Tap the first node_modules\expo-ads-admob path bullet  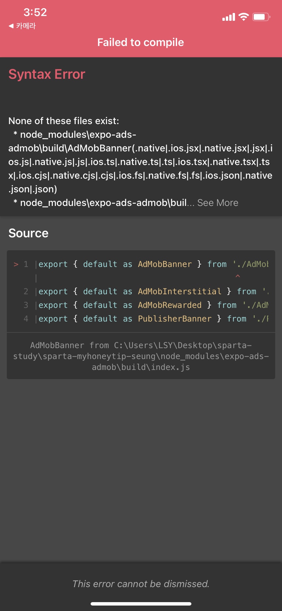point(140,162)
